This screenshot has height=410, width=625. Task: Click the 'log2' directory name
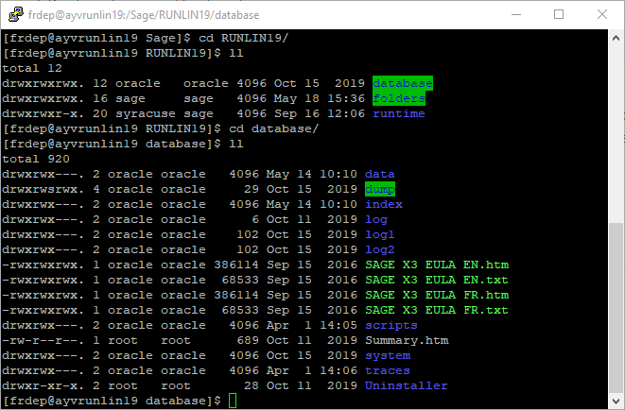(x=379, y=250)
